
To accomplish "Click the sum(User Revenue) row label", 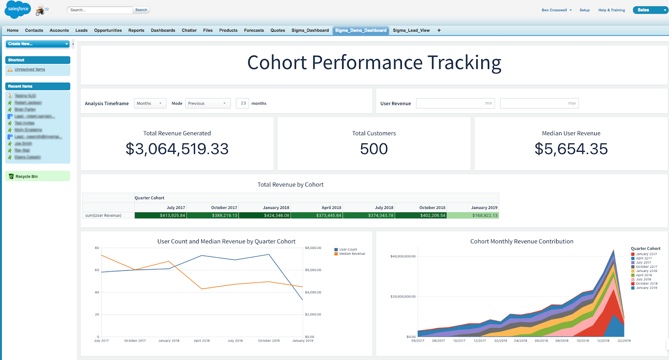I will [103, 216].
